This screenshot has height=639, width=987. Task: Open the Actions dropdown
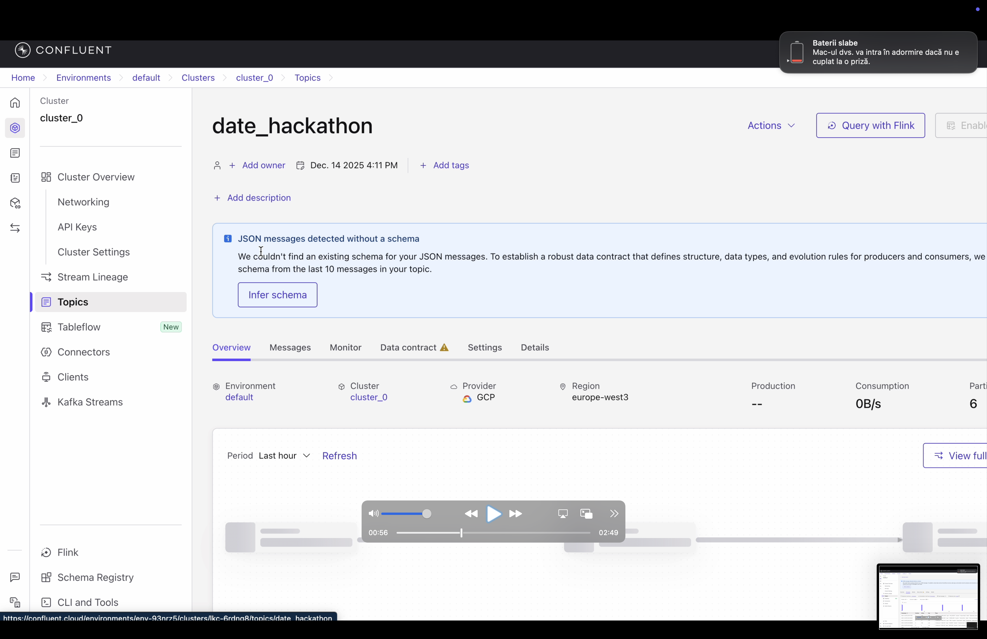tap(771, 125)
